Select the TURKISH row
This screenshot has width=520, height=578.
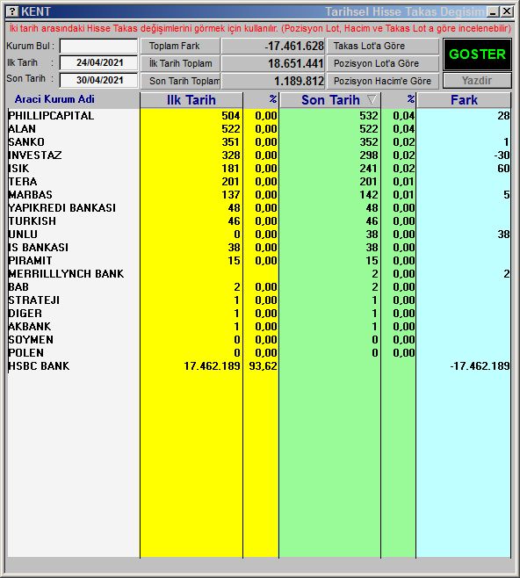[259, 221]
